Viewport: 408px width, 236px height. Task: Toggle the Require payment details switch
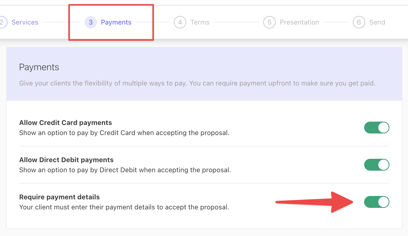pos(377,202)
